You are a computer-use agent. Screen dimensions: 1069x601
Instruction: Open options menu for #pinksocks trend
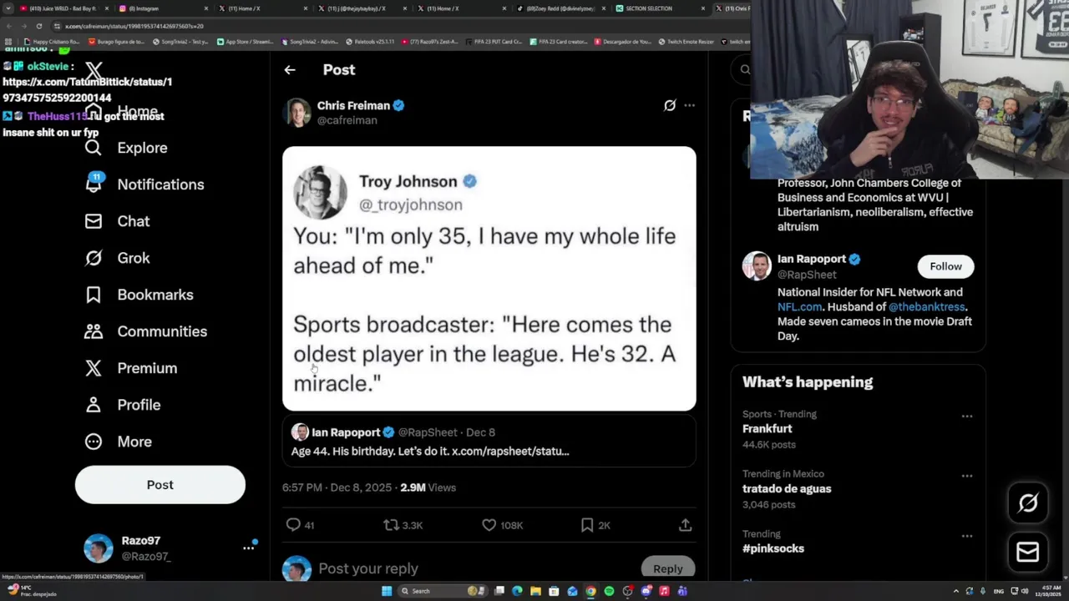[x=966, y=536]
